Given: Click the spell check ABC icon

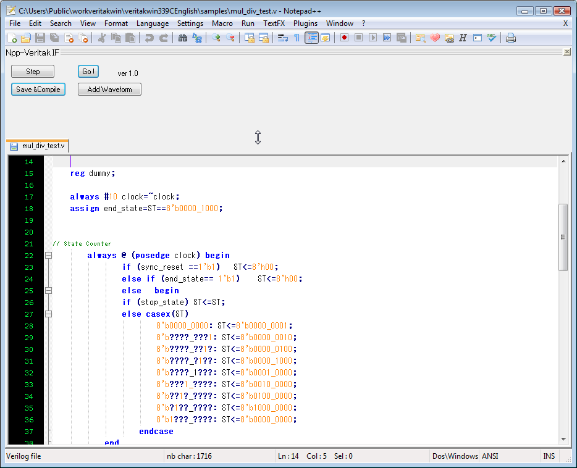Looking at the screenshot, I should pyautogui.click(x=492, y=38).
